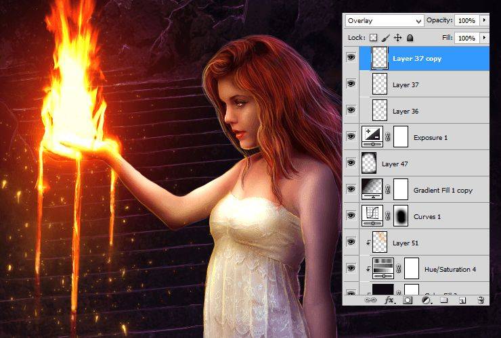501x338 pixels.
Task: Click the Delete layer trash icon
Action: [x=480, y=300]
